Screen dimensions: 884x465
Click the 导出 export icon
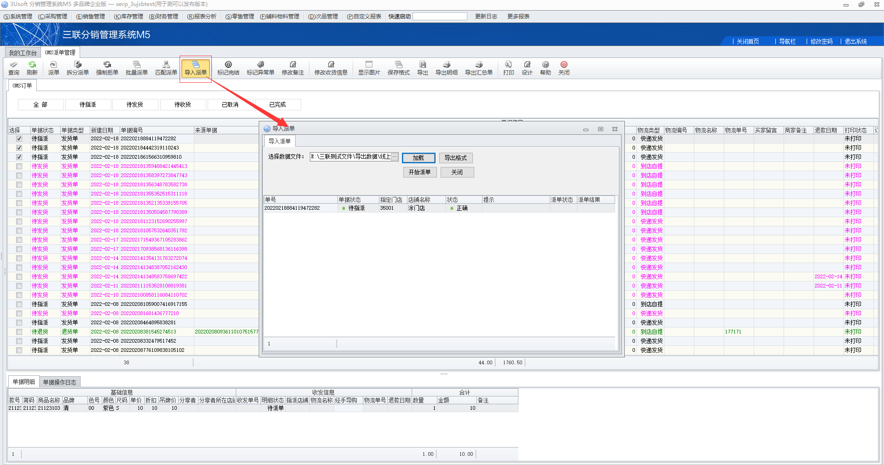pyautogui.click(x=423, y=68)
